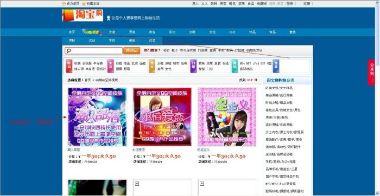
Task: Click the 数码相机 link in 数码 group
Action: click(246, 69)
